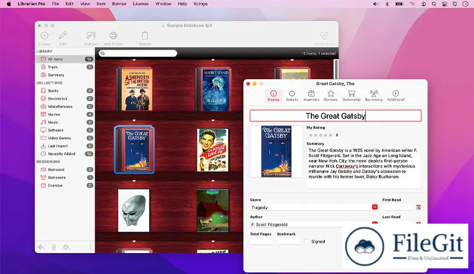This screenshot has height=274, width=474.
Task: Open the Apple menu
Action: 9,4
